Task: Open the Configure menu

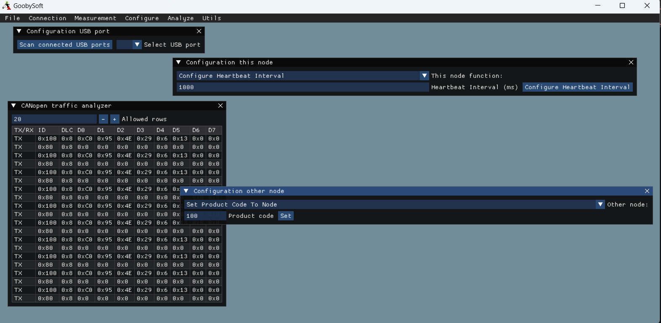Action: click(x=142, y=18)
